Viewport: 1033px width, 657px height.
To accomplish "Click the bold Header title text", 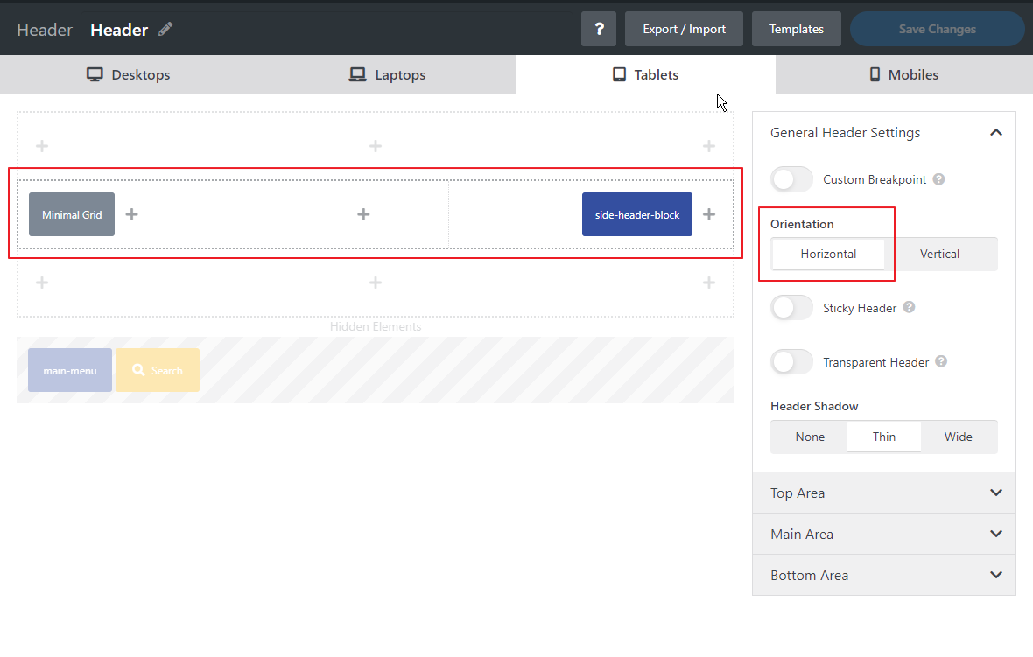I will coord(119,30).
